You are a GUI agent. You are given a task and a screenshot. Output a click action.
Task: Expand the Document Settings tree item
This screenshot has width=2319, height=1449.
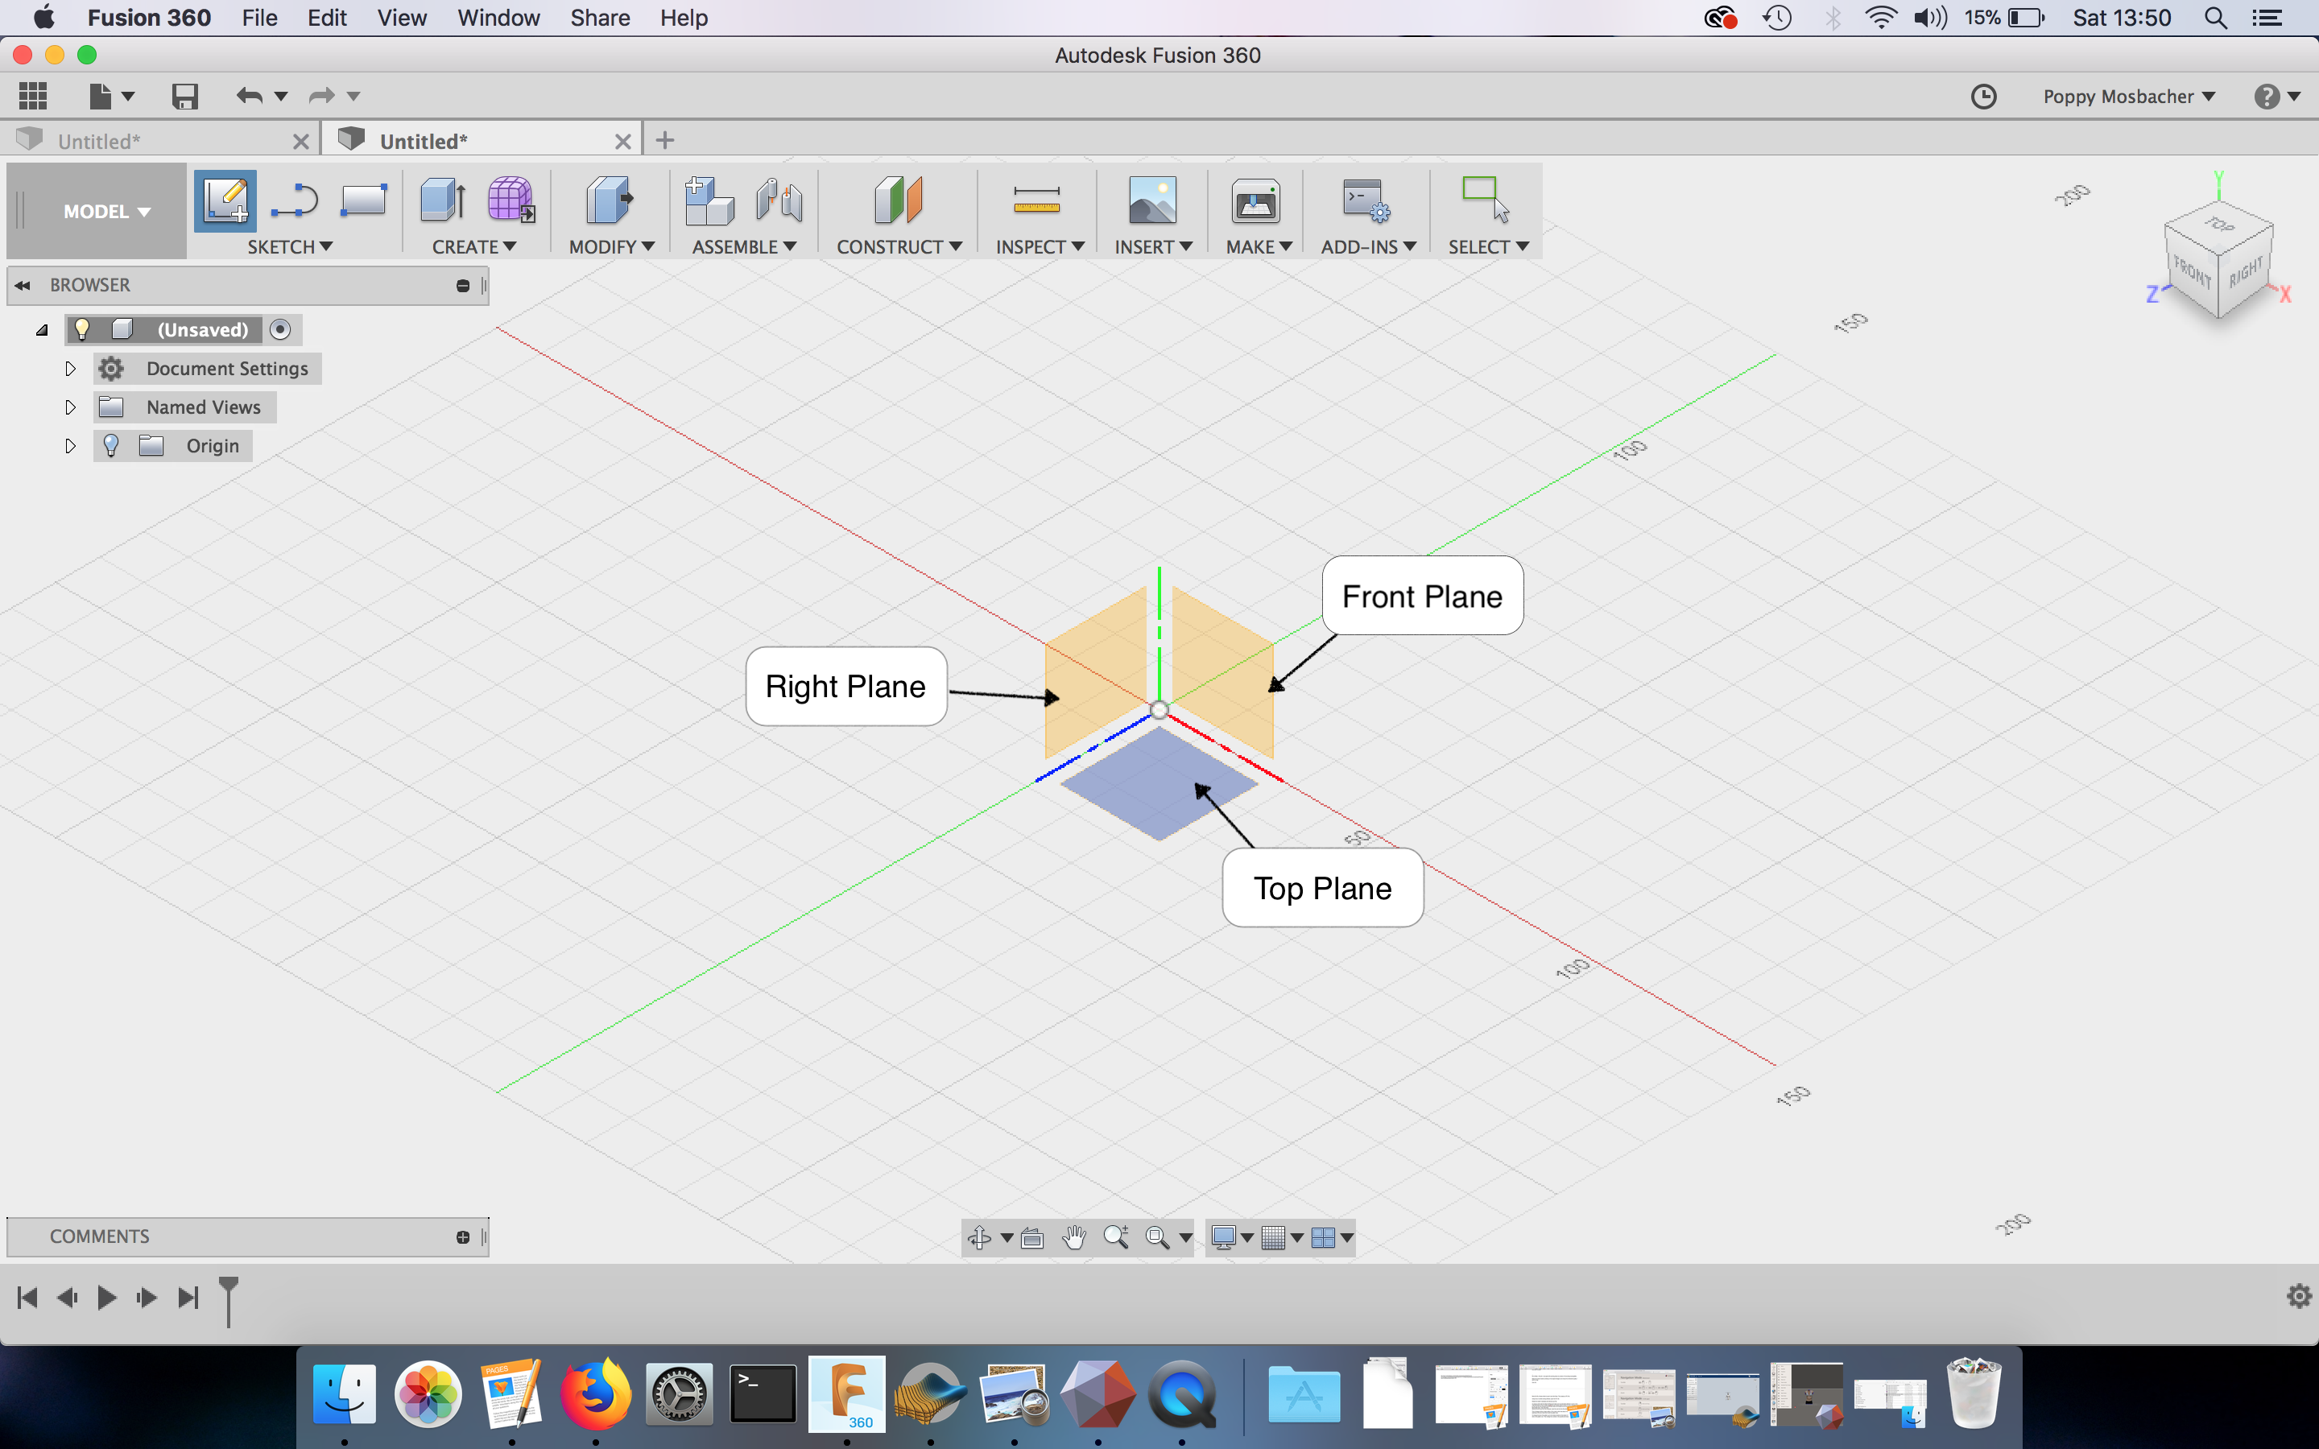pyautogui.click(x=70, y=368)
